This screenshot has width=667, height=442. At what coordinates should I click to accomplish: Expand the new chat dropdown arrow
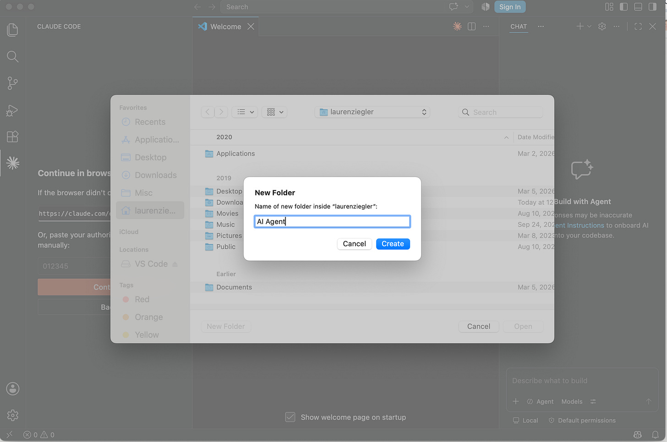click(x=589, y=27)
